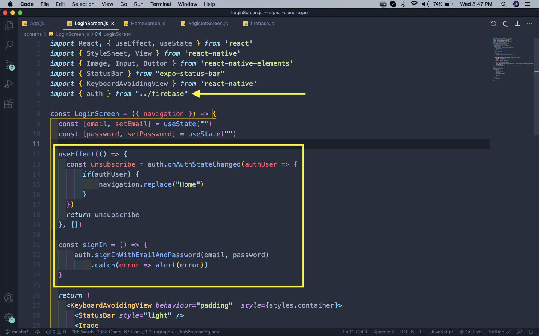Image resolution: width=539 pixels, height=336 pixels.
Task: Split the editor to the right
Action: pyautogui.click(x=517, y=24)
